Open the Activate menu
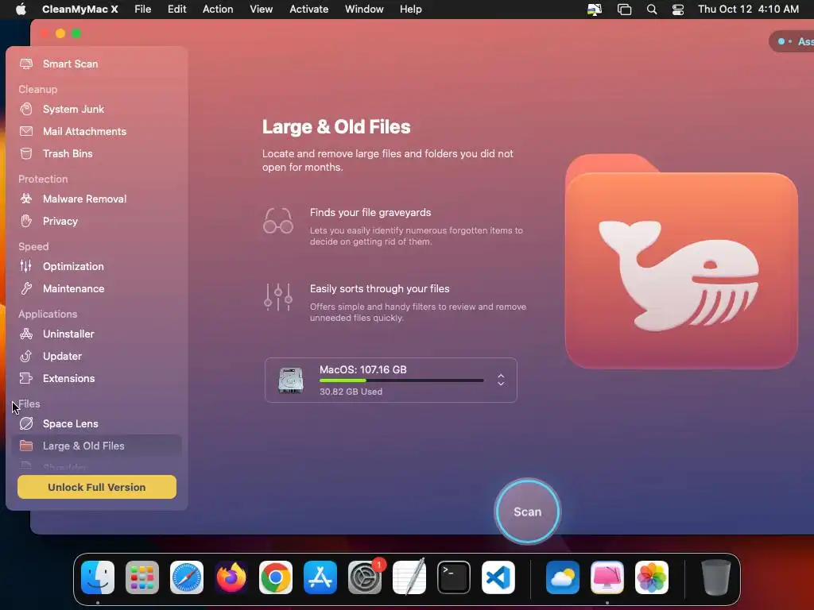The height and width of the screenshot is (610, 814). [x=309, y=10]
